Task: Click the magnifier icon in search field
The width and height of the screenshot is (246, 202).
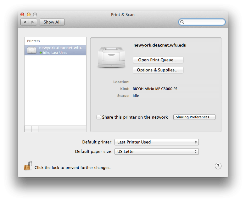Action: click(182, 22)
